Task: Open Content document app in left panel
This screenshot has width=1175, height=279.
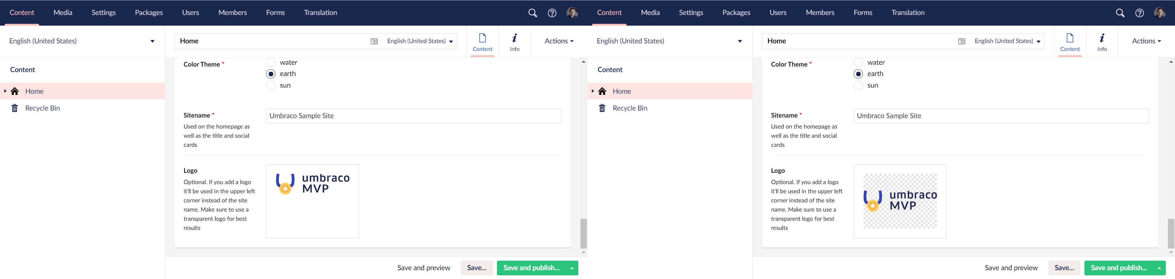Action: point(483,42)
